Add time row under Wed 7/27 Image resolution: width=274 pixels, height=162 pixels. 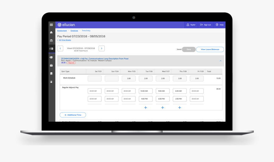pyautogui.click(x=163, y=107)
